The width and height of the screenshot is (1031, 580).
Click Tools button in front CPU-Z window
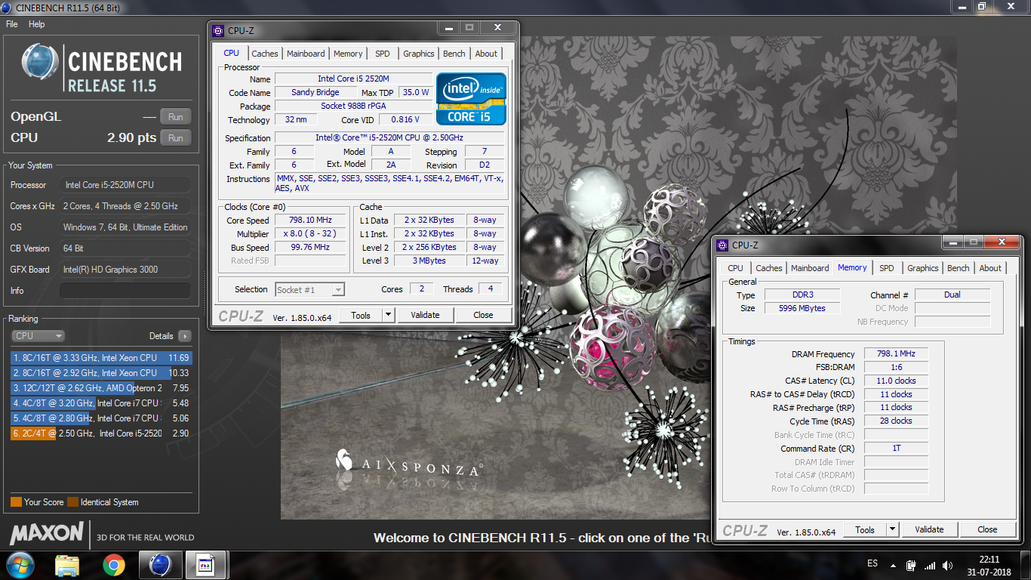tap(361, 315)
